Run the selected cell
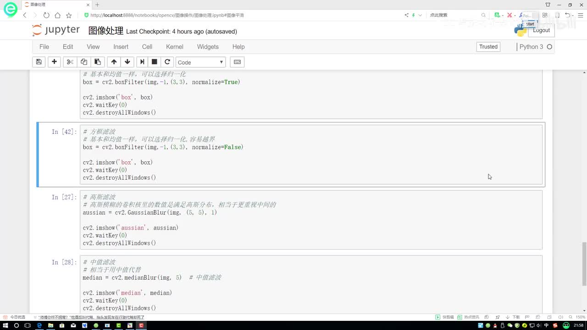The image size is (587, 330). point(142,62)
